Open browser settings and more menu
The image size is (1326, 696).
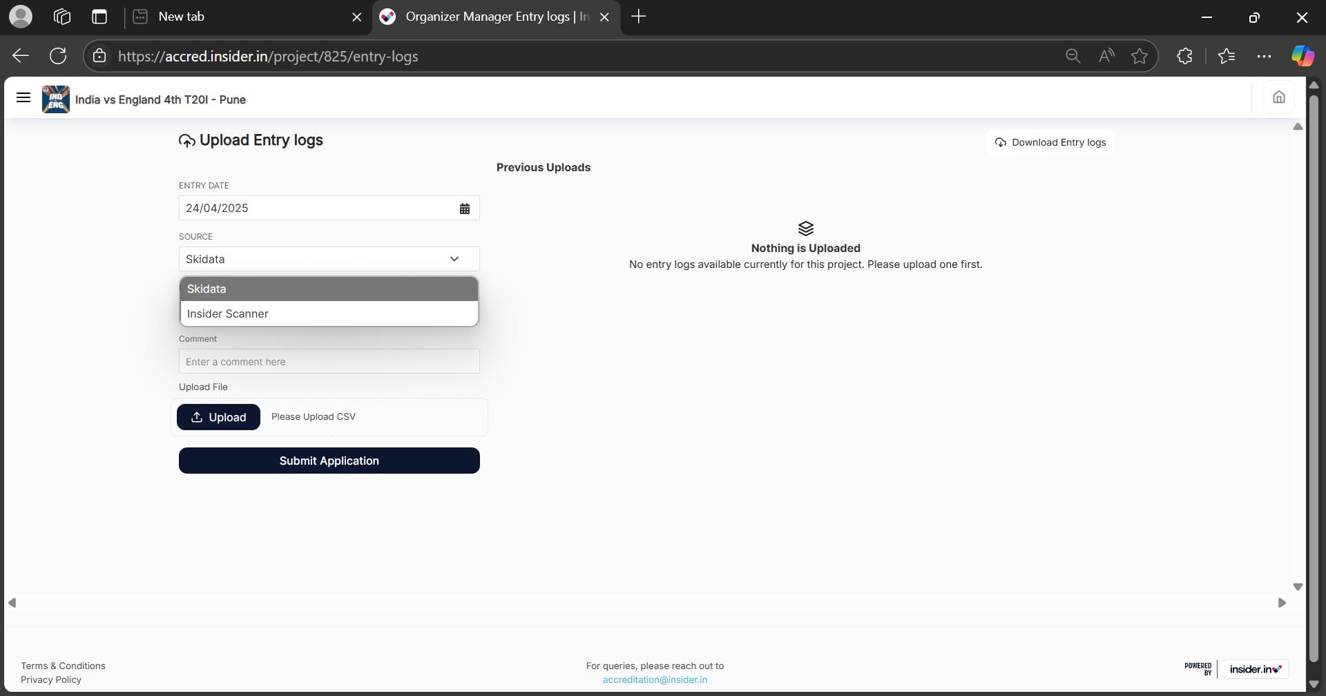click(x=1264, y=57)
